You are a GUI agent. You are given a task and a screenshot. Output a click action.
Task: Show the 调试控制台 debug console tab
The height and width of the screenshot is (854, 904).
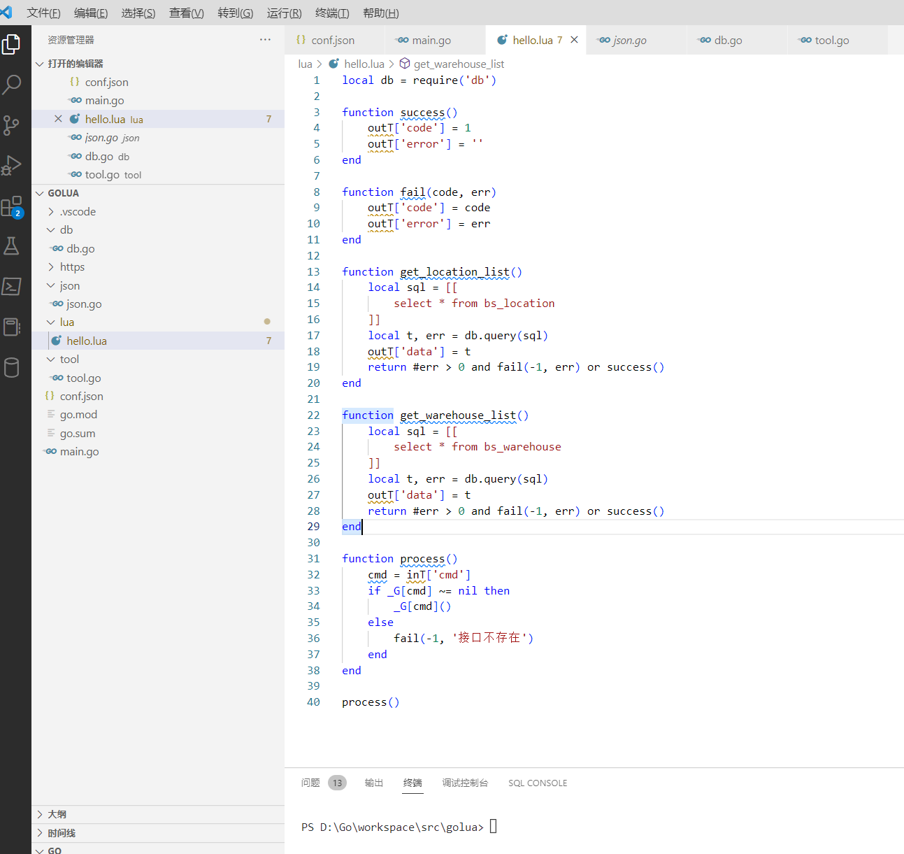465,783
